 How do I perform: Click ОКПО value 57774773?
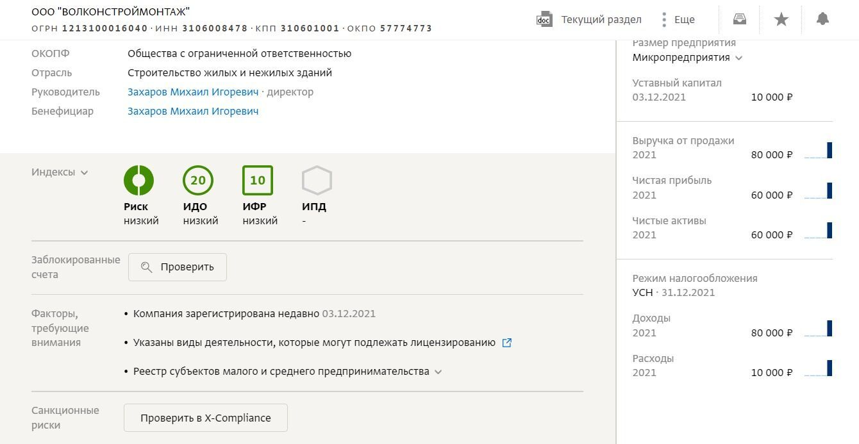[x=406, y=28]
